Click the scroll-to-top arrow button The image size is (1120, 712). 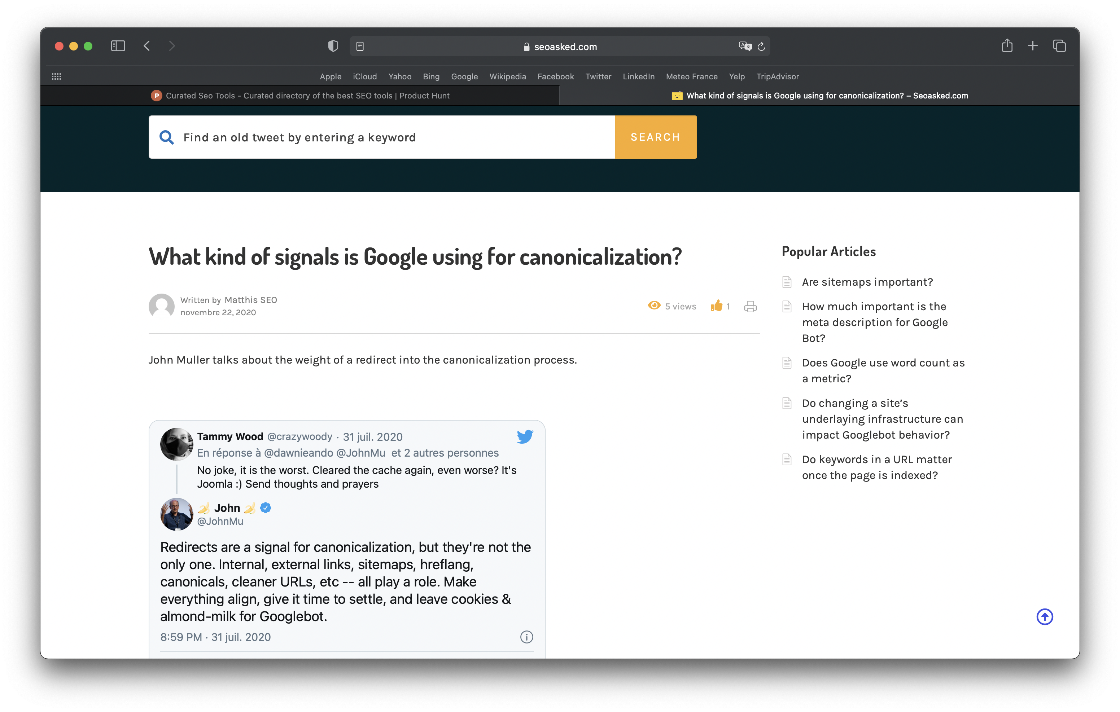[1044, 617]
